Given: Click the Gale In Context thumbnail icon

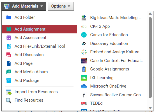Looking at the screenshot, I should [84, 61].
